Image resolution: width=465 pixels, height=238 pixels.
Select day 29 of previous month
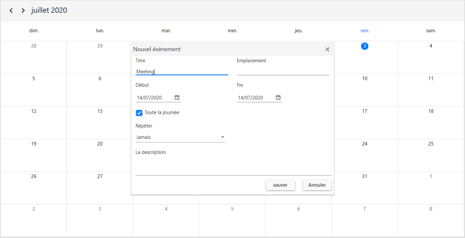(100, 46)
